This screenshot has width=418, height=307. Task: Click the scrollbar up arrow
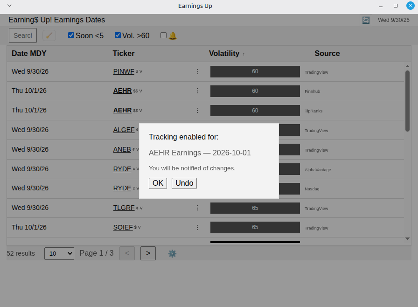(407, 66)
